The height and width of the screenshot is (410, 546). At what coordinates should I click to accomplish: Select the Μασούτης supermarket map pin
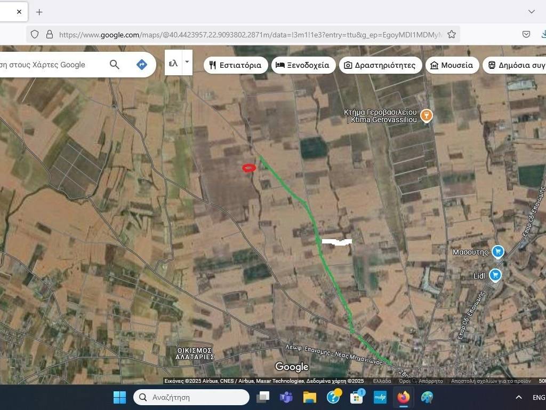[x=498, y=251]
